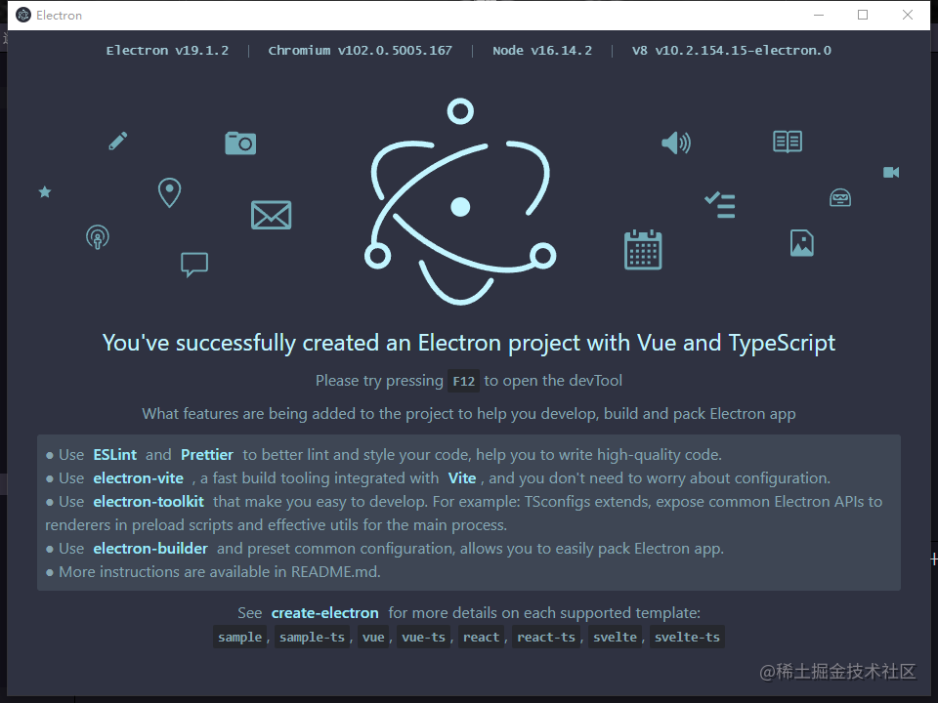Click the camera icon
The width and height of the screenshot is (938, 703).
pyautogui.click(x=240, y=143)
